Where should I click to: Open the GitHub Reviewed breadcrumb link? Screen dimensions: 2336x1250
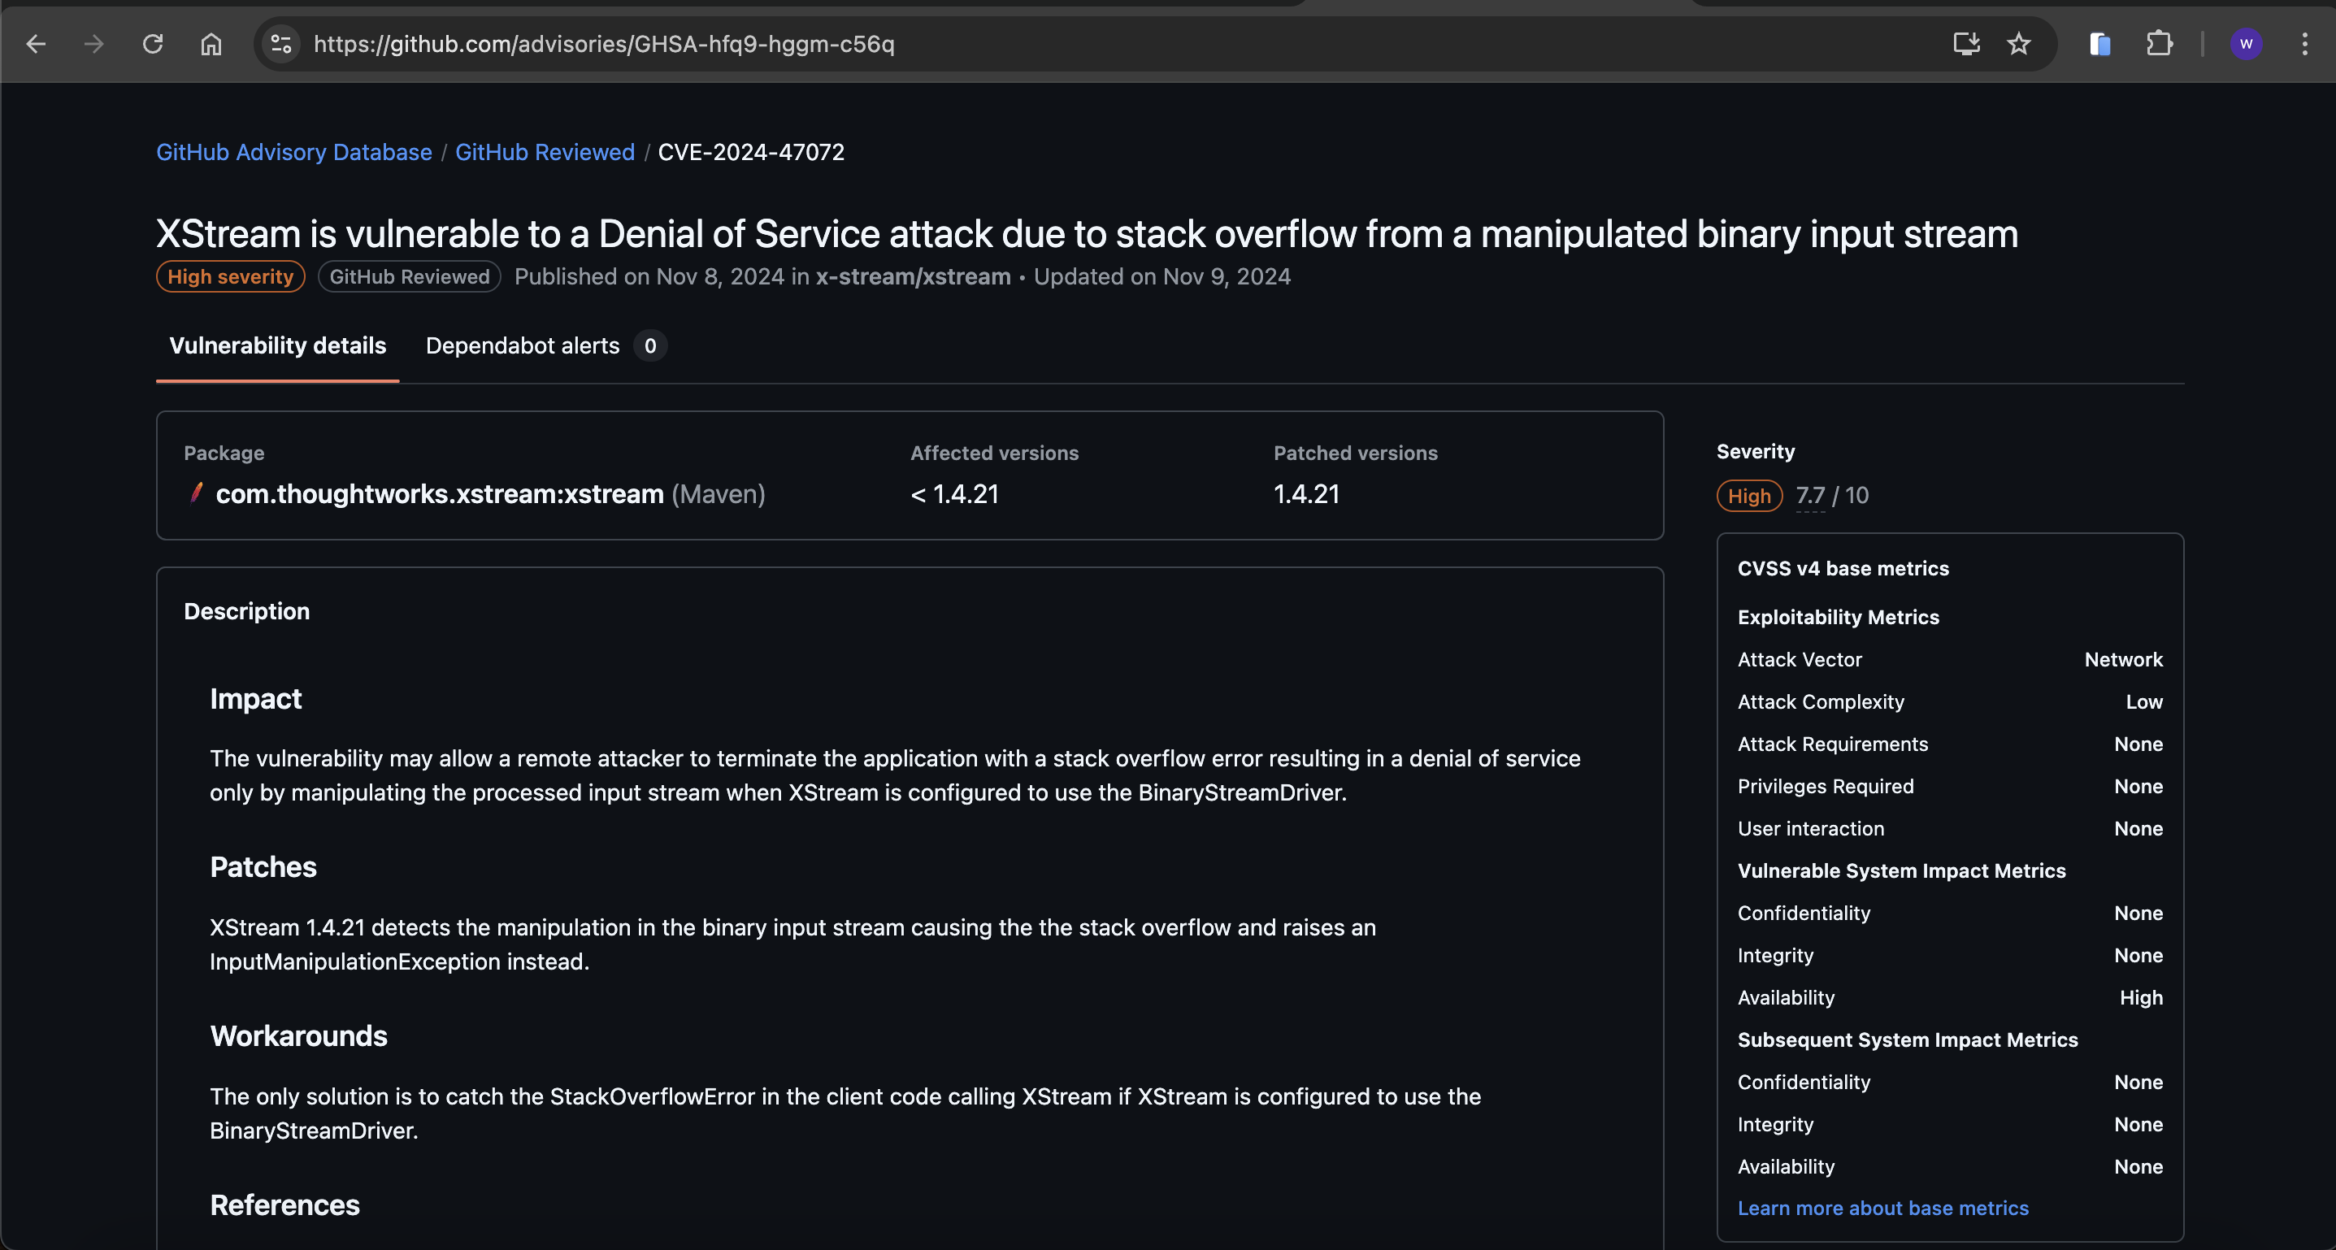[544, 152]
